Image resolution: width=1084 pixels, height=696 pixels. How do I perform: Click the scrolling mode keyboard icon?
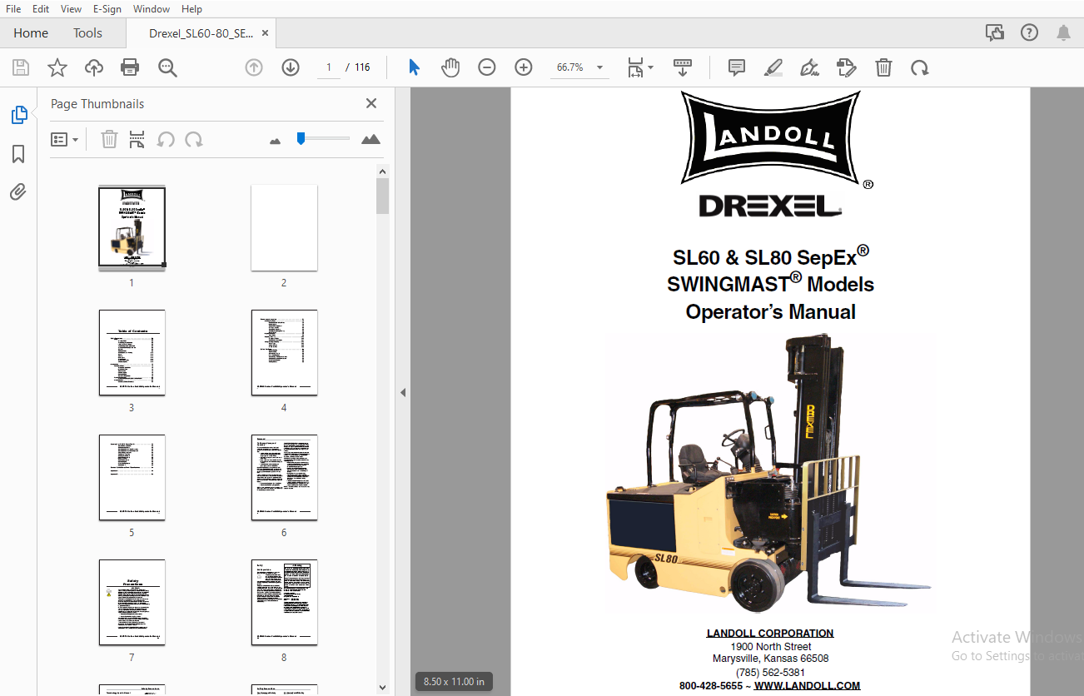[683, 67]
